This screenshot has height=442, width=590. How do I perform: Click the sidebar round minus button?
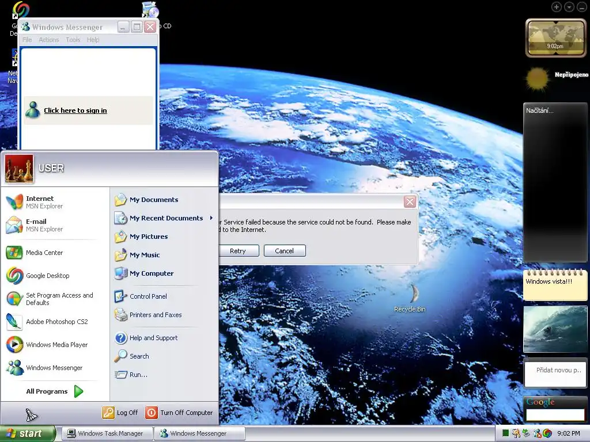tap(582, 7)
